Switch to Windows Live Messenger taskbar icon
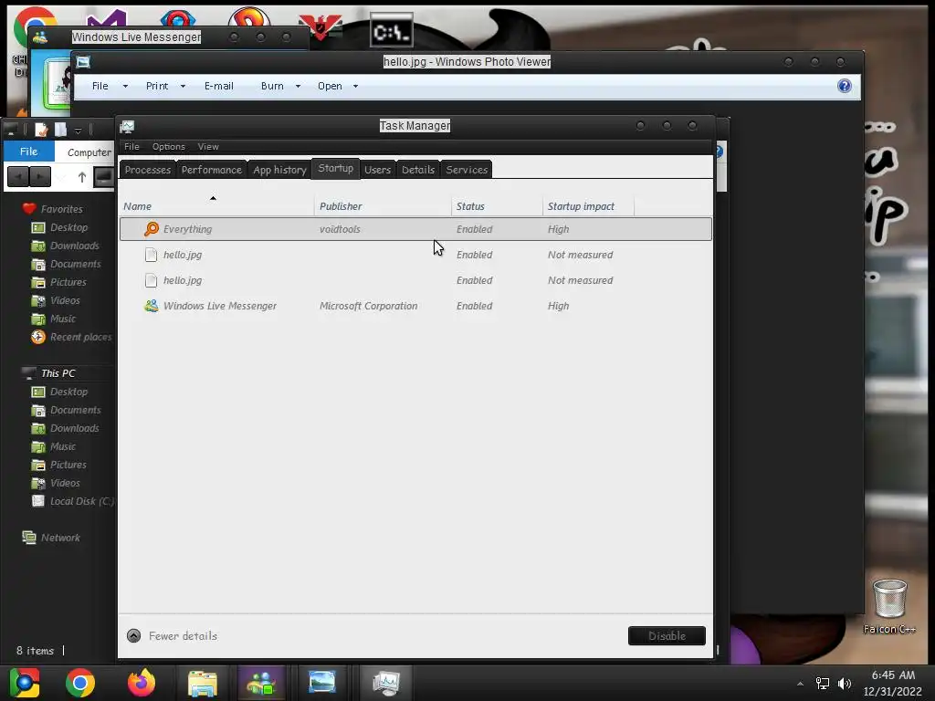935x701 pixels. [x=261, y=683]
